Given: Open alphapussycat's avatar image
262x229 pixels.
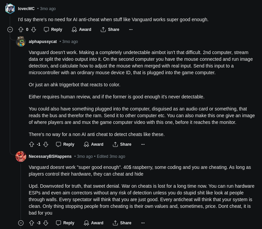Looking at the screenshot, I should [x=21, y=42].
